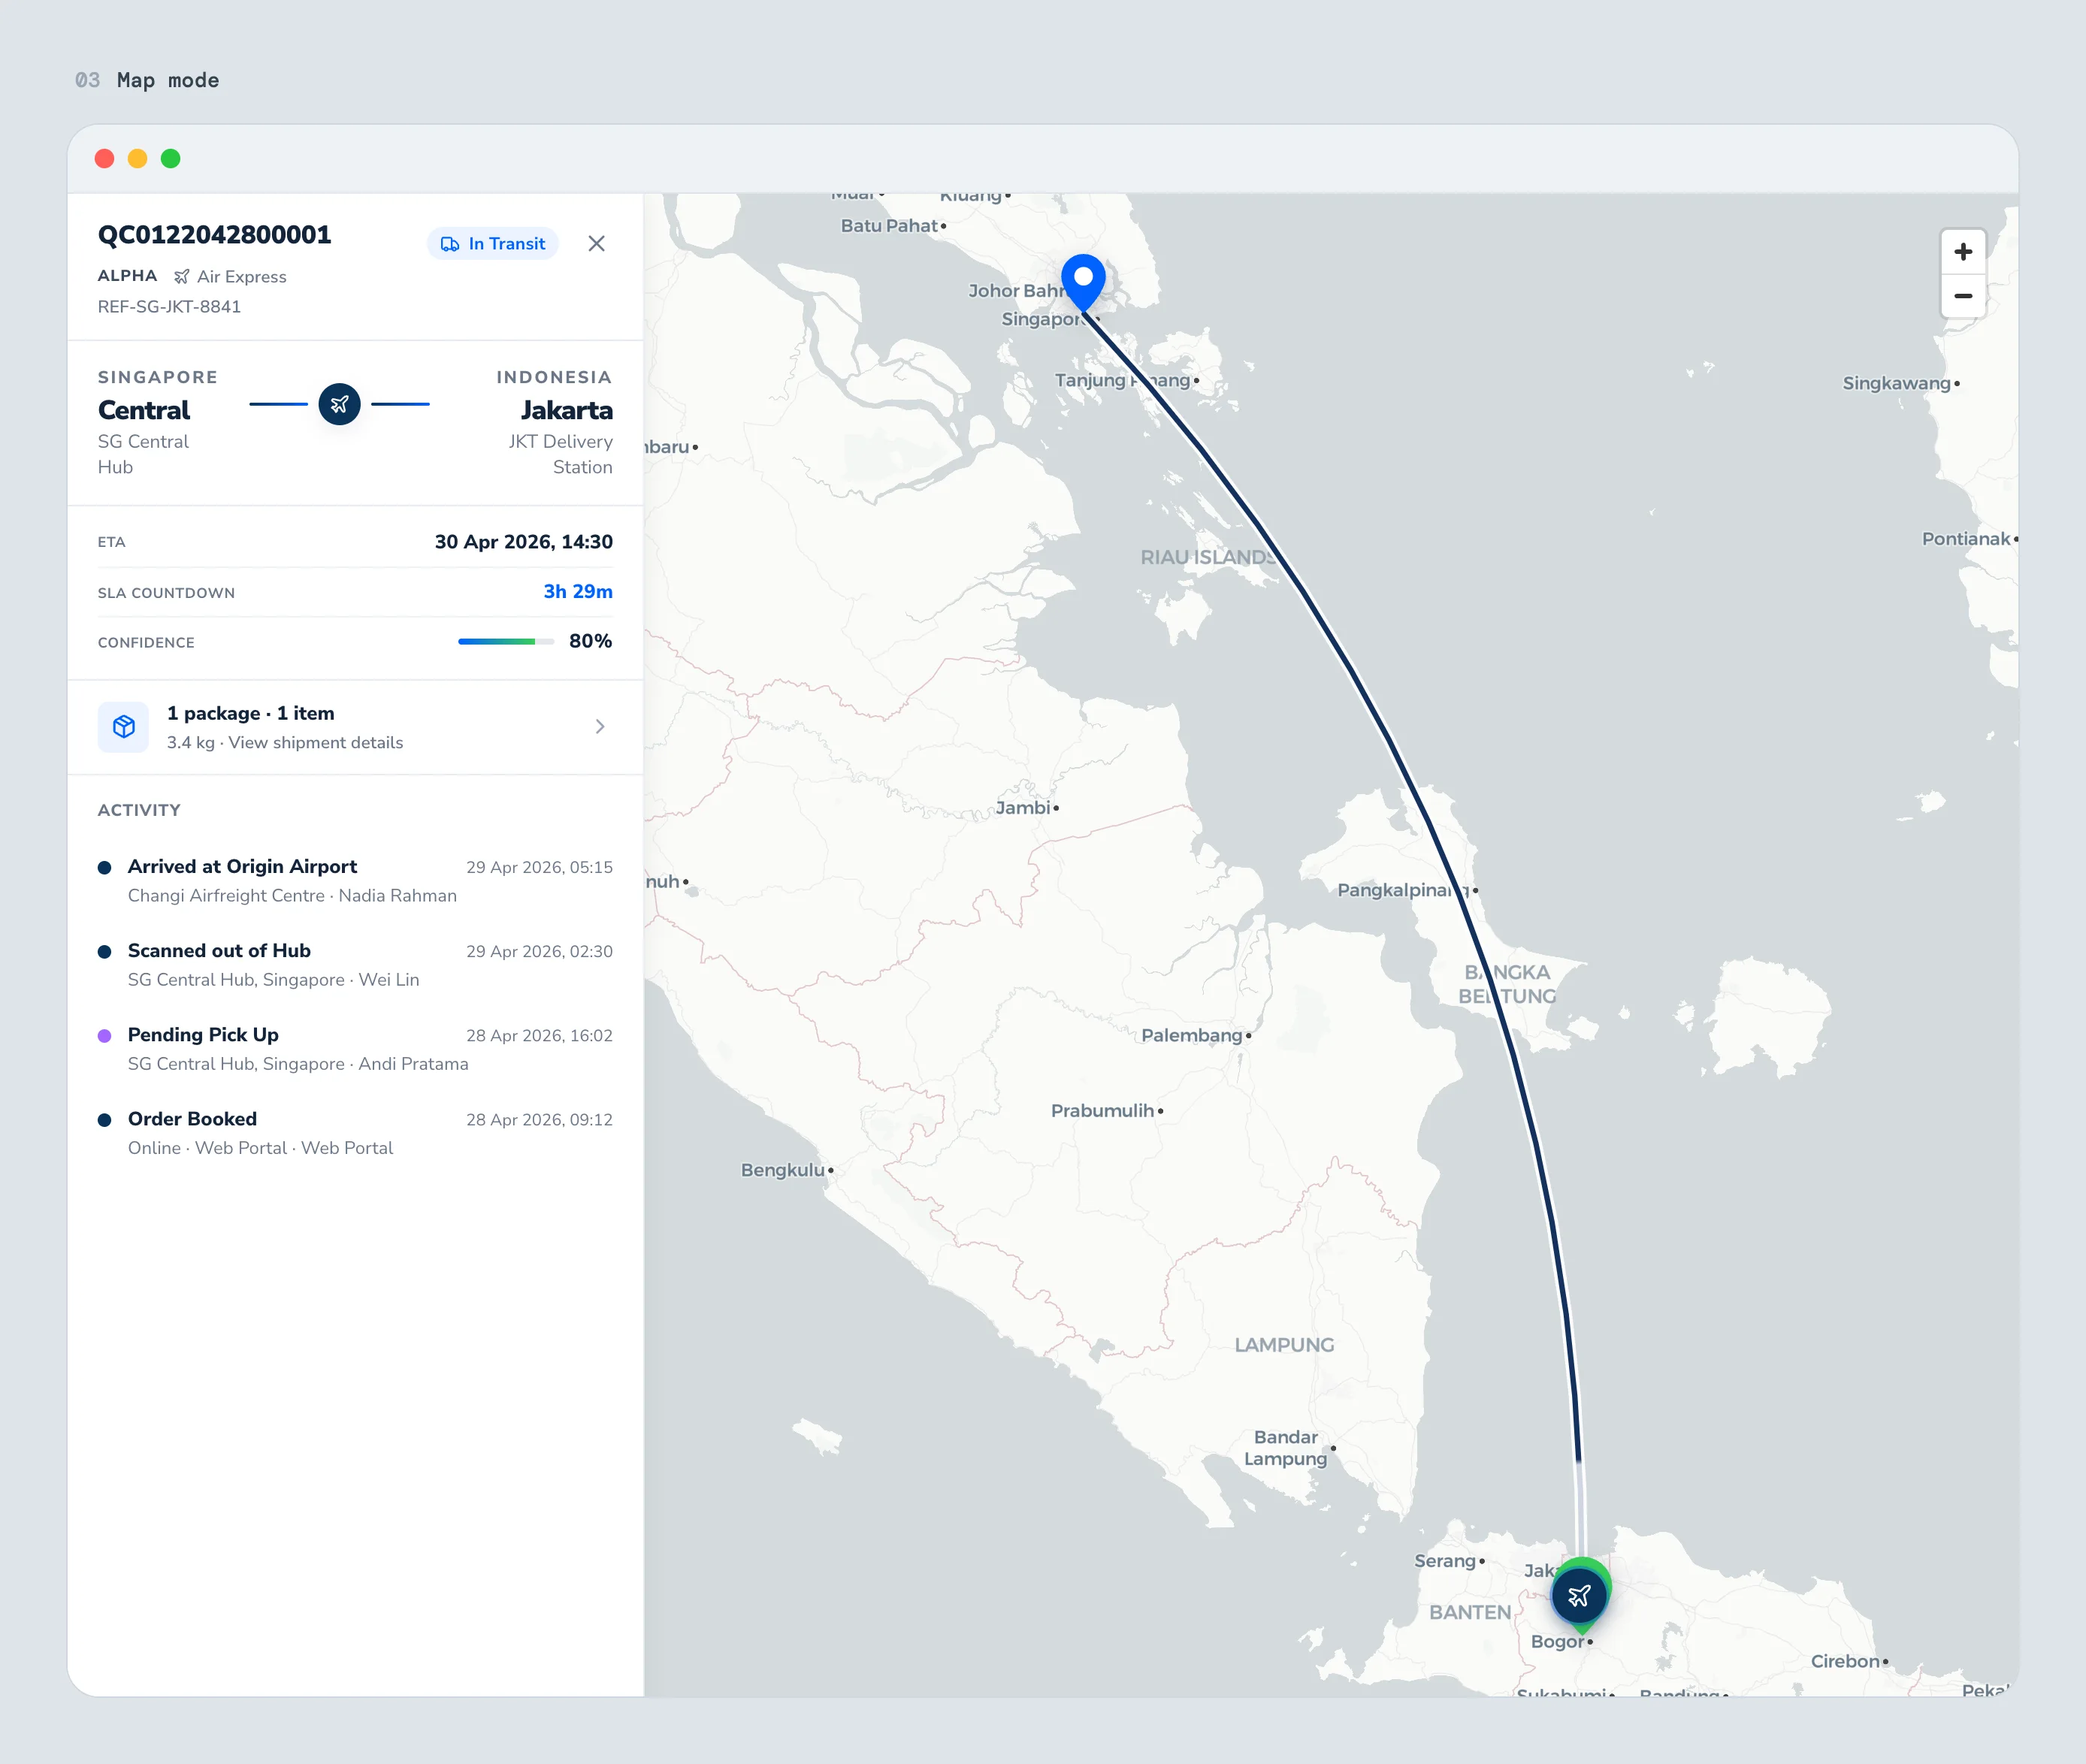Click the Central origin name
This screenshot has width=2086, height=1764.
click(x=144, y=411)
